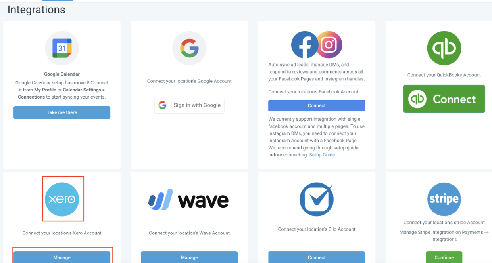Screen dimensions: 492x263
Task: Open the Setup Guide link
Action: tap(322, 155)
